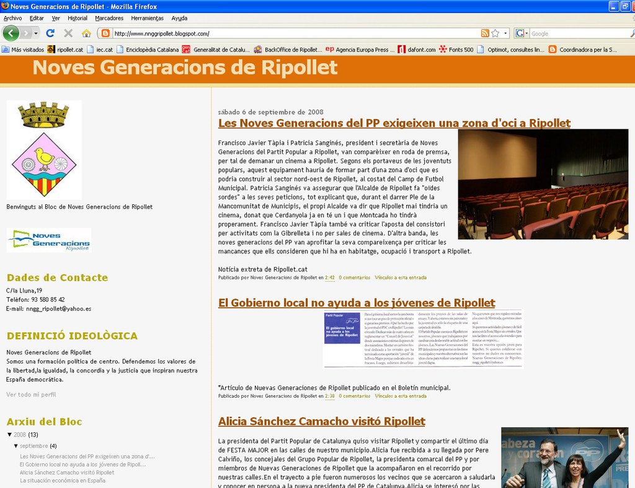Click 'Ver todo mi perfil' link
The image size is (635, 488).
click(x=31, y=394)
